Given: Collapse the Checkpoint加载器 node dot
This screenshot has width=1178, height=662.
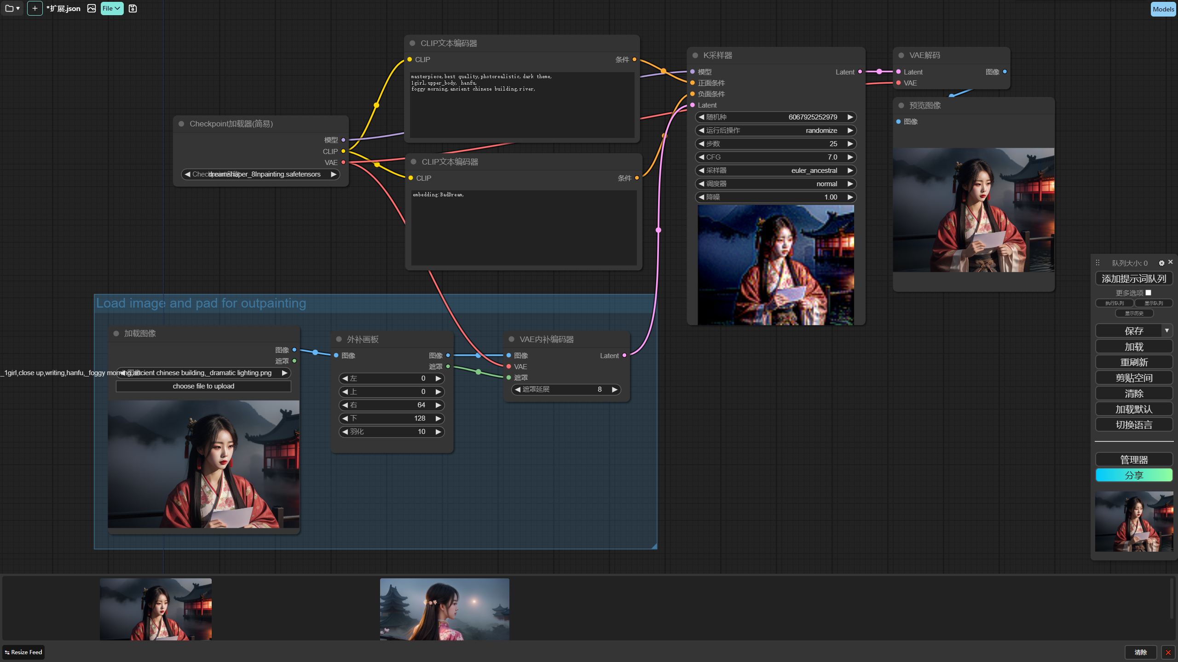Looking at the screenshot, I should click(x=181, y=124).
